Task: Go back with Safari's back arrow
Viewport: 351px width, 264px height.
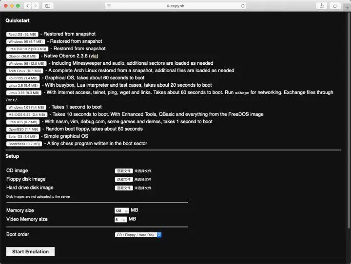Action: point(27,5)
